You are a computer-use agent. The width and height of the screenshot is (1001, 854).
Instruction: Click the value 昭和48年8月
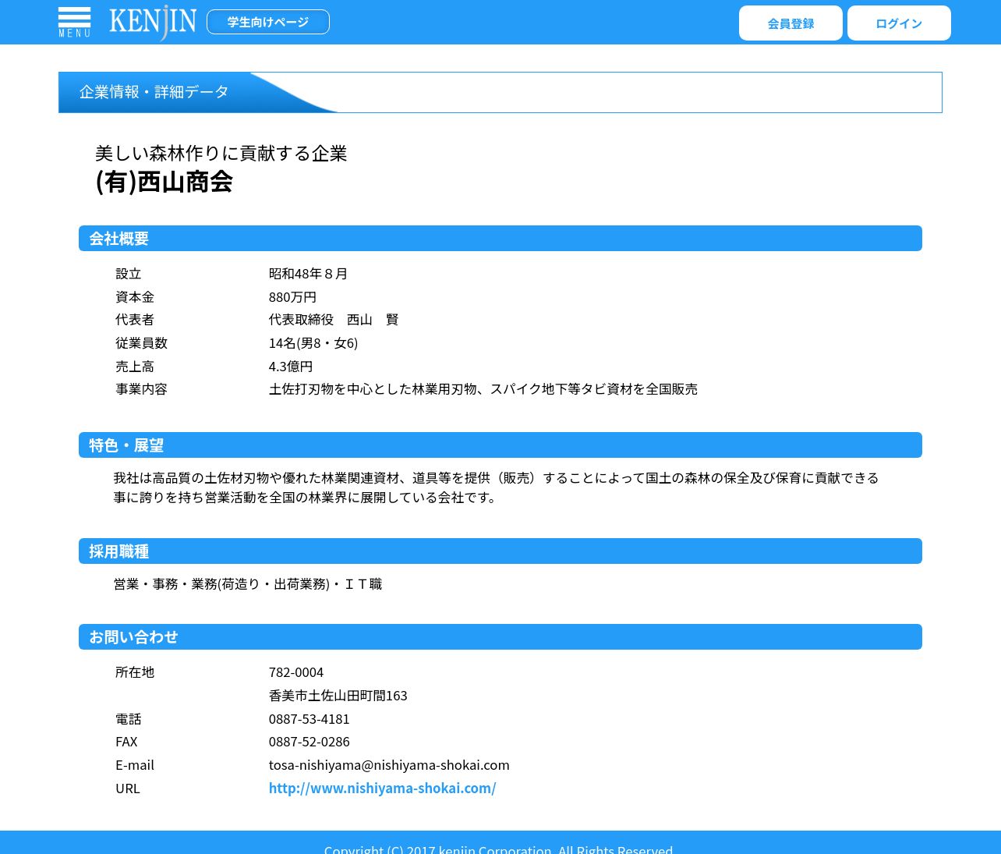pyautogui.click(x=308, y=274)
